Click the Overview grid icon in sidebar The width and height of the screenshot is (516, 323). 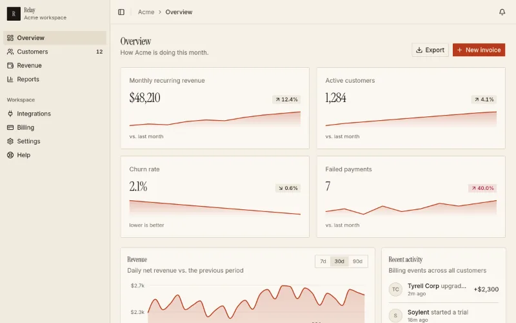pyautogui.click(x=10, y=38)
